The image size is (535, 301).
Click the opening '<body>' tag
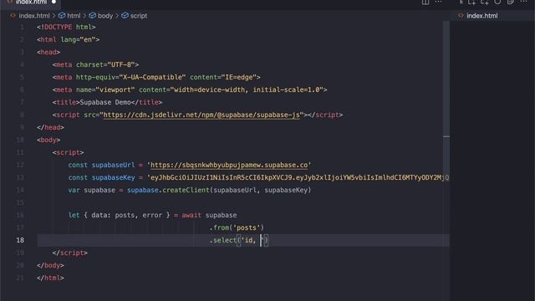(x=48, y=140)
